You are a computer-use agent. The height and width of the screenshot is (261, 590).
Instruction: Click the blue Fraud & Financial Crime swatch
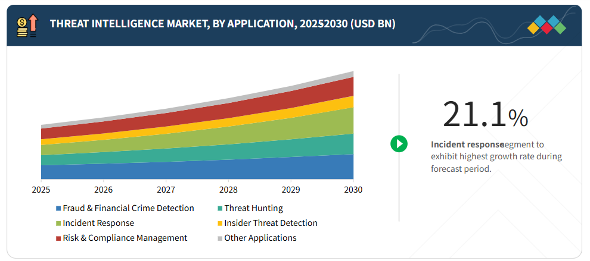tap(58, 209)
